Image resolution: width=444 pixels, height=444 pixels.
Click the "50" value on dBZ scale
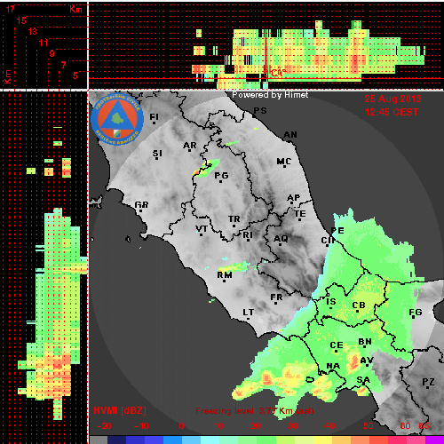pyautogui.click(x=369, y=426)
